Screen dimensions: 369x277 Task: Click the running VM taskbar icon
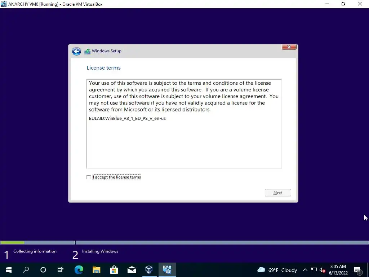click(x=167, y=270)
